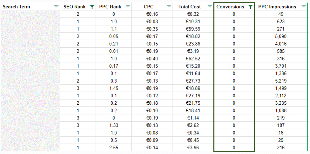Click the PPC Impressions header text
The height and width of the screenshot is (154, 310).
point(277,7)
